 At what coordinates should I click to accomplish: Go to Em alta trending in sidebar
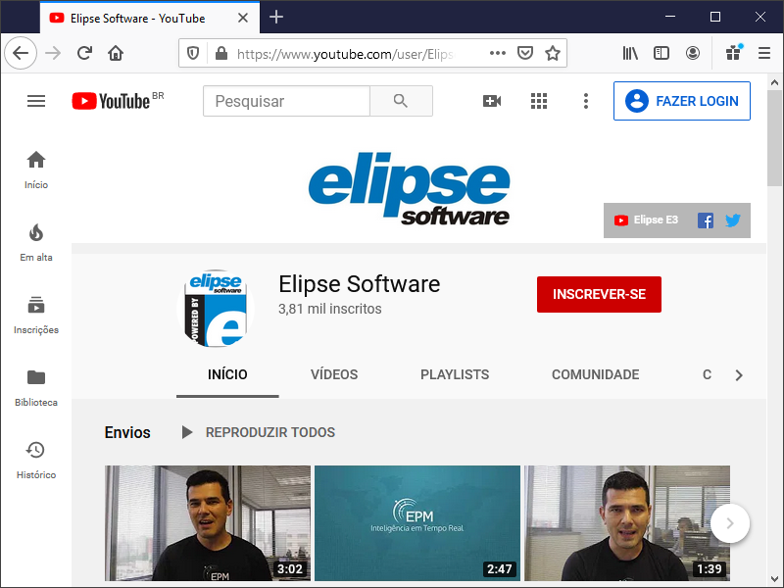36,242
